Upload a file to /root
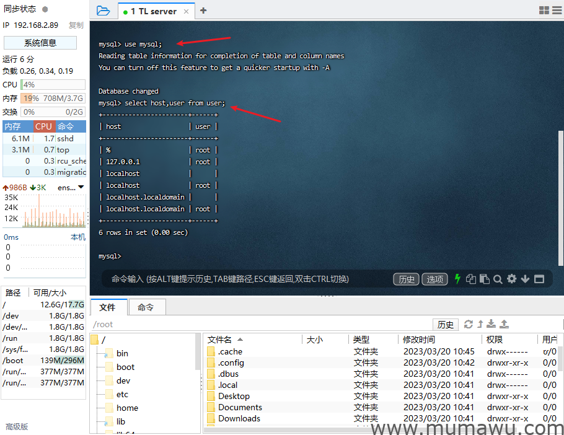This screenshot has width=564, height=435. (x=505, y=324)
